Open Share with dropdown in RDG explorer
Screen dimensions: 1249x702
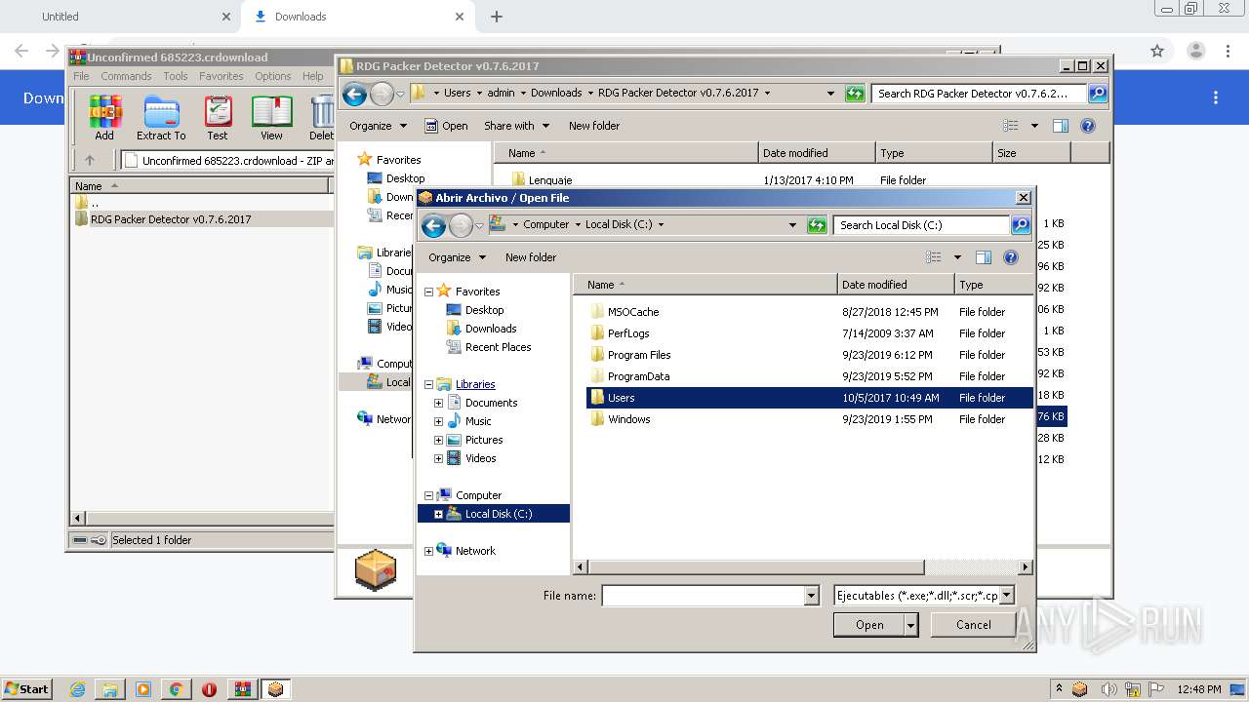click(516, 126)
